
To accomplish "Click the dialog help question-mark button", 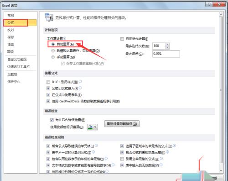I will click(209, 5).
